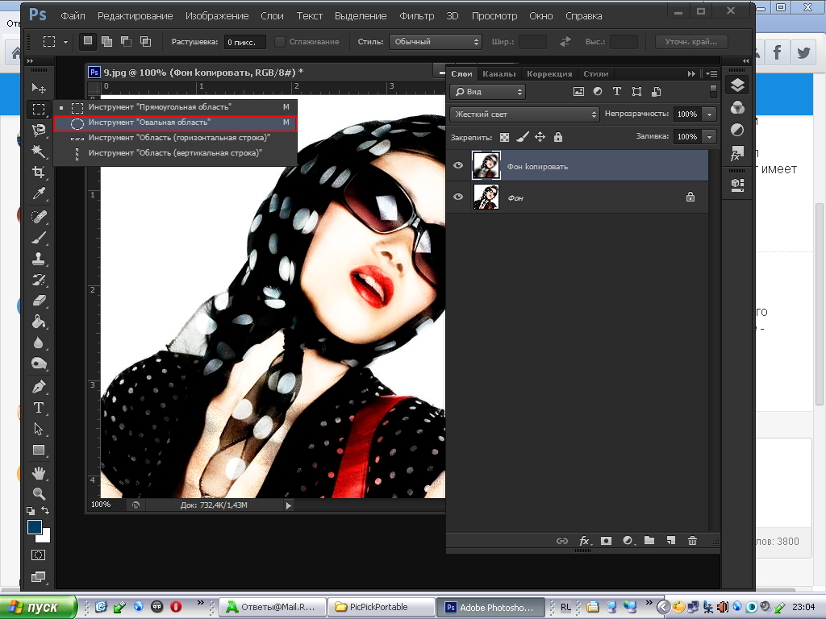Screen dimensions: 826x619
Task: Toggle the Сглаживание checkbox
Action: click(x=280, y=42)
